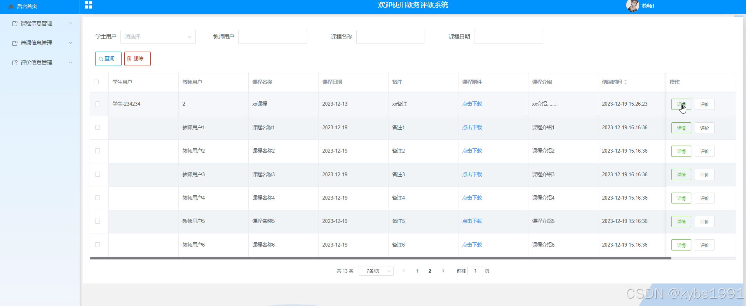The image size is (746, 306).
Task: Open 详情 for 课程名称2 row
Action: point(681,151)
